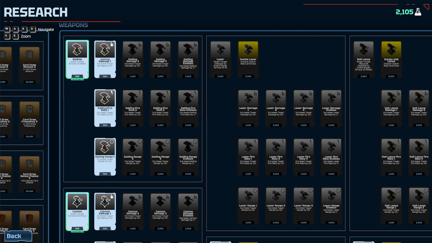Pick the yellow Innate Volt Lance card

(391, 59)
